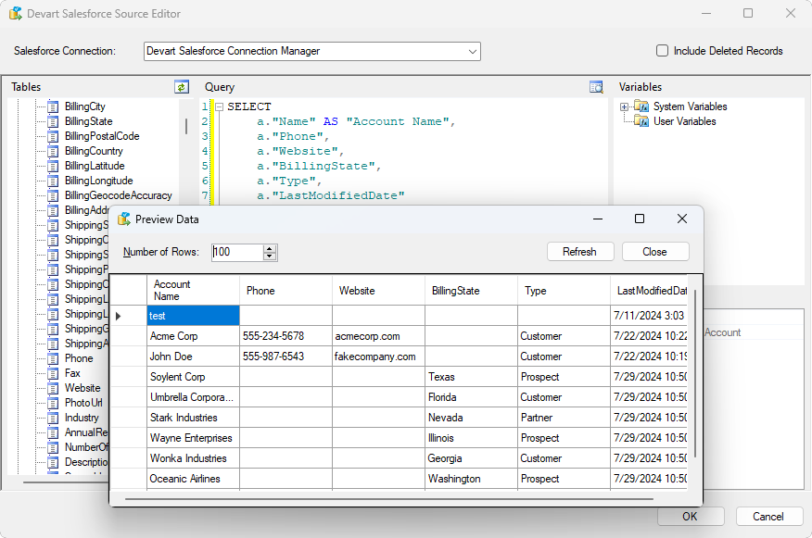Click the Devart Salesforce Source Editor icon

click(x=16, y=14)
